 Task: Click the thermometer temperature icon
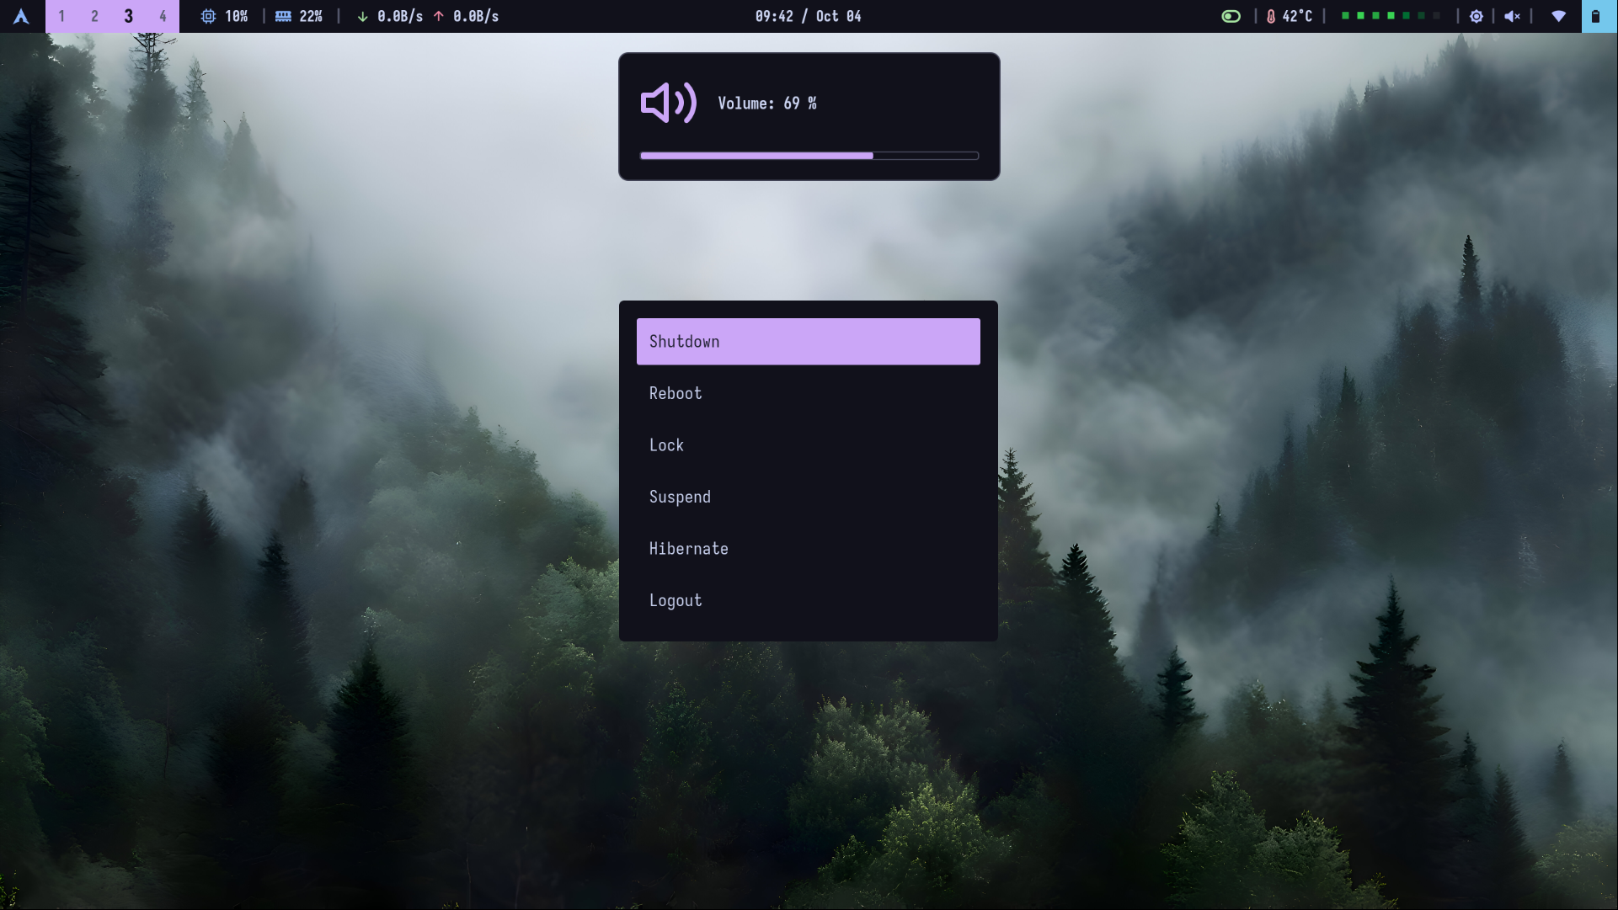point(1270,16)
